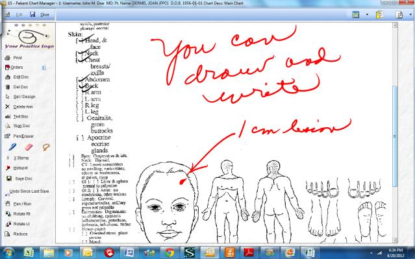415x259 pixels.
Task: Click the Reduce magnifier icon
Action: point(8,234)
